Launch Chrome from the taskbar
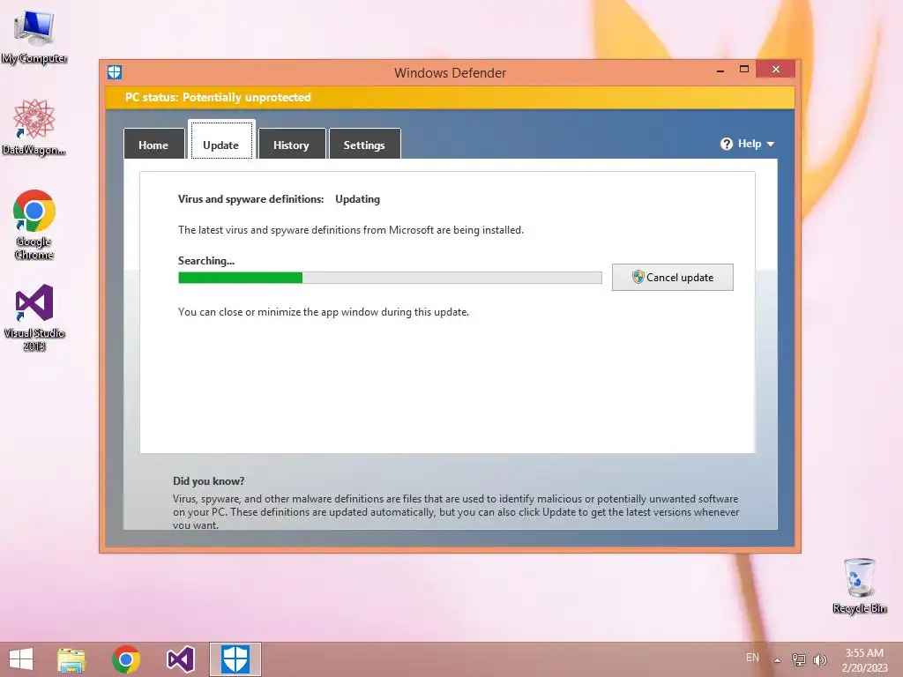This screenshot has width=903, height=677. click(126, 659)
